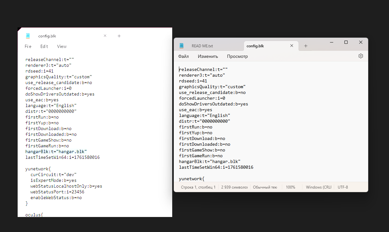Open the View menu in the left window

(62, 46)
